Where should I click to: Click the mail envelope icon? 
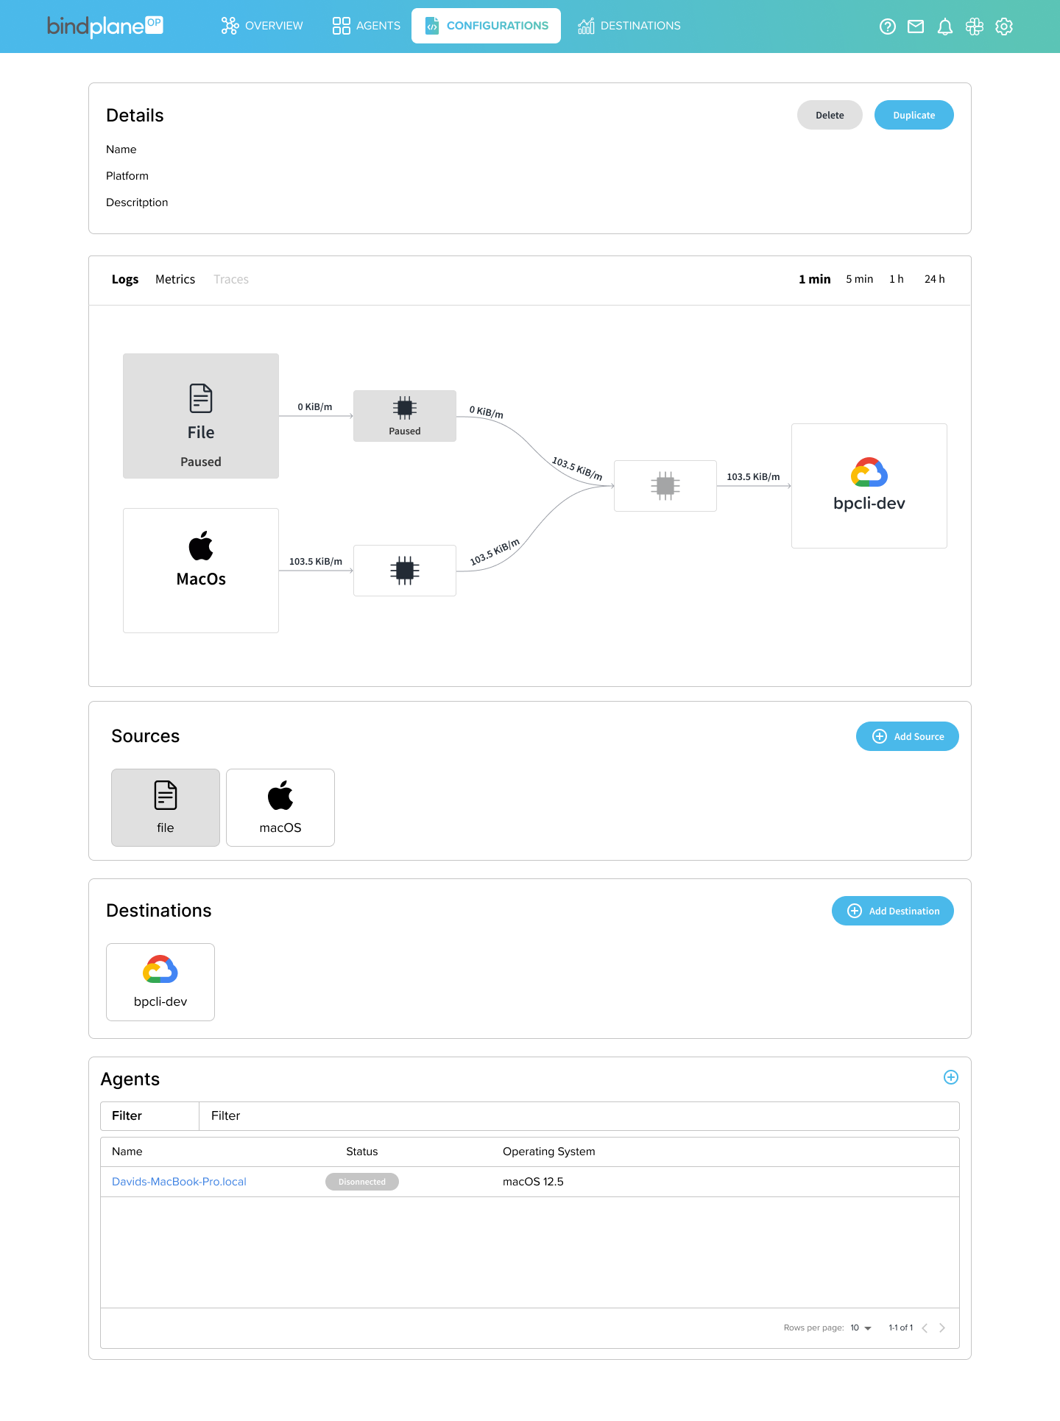916,27
